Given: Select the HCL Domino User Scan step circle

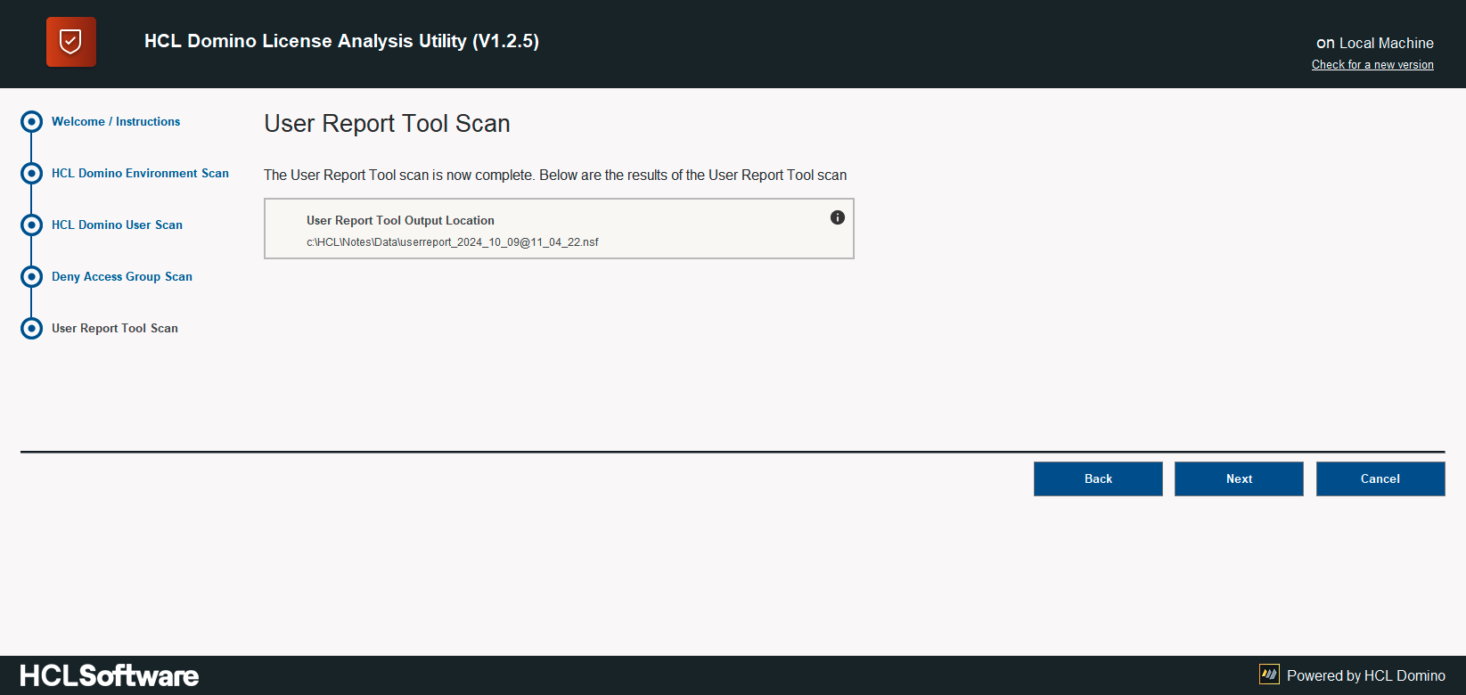Looking at the screenshot, I should [x=31, y=225].
